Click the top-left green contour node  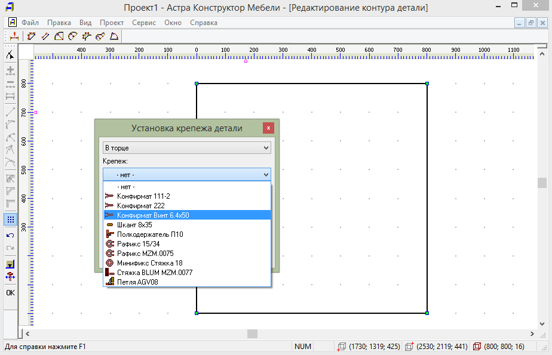197,84
